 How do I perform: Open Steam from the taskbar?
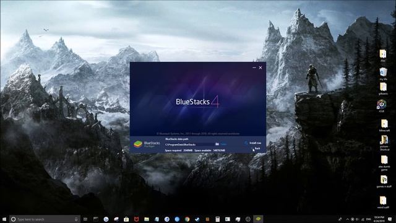[197, 219]
